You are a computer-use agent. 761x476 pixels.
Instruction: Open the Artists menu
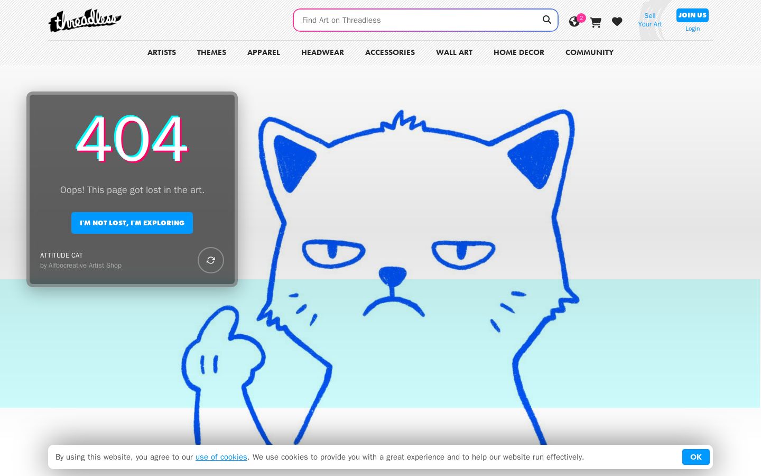(x=162, y=52)
